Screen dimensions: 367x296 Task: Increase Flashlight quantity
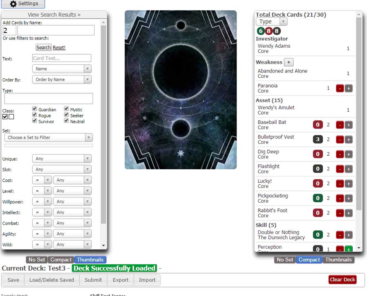pyautogui.click(x=349, y=169)
